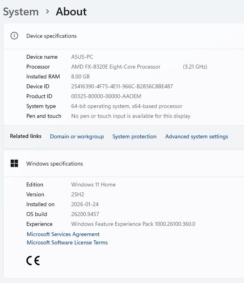Image resolution: width=244 pixels, height=283 pixels.
Task: Click the Version label
Action: pyautogui.click(x=35, y=194)
